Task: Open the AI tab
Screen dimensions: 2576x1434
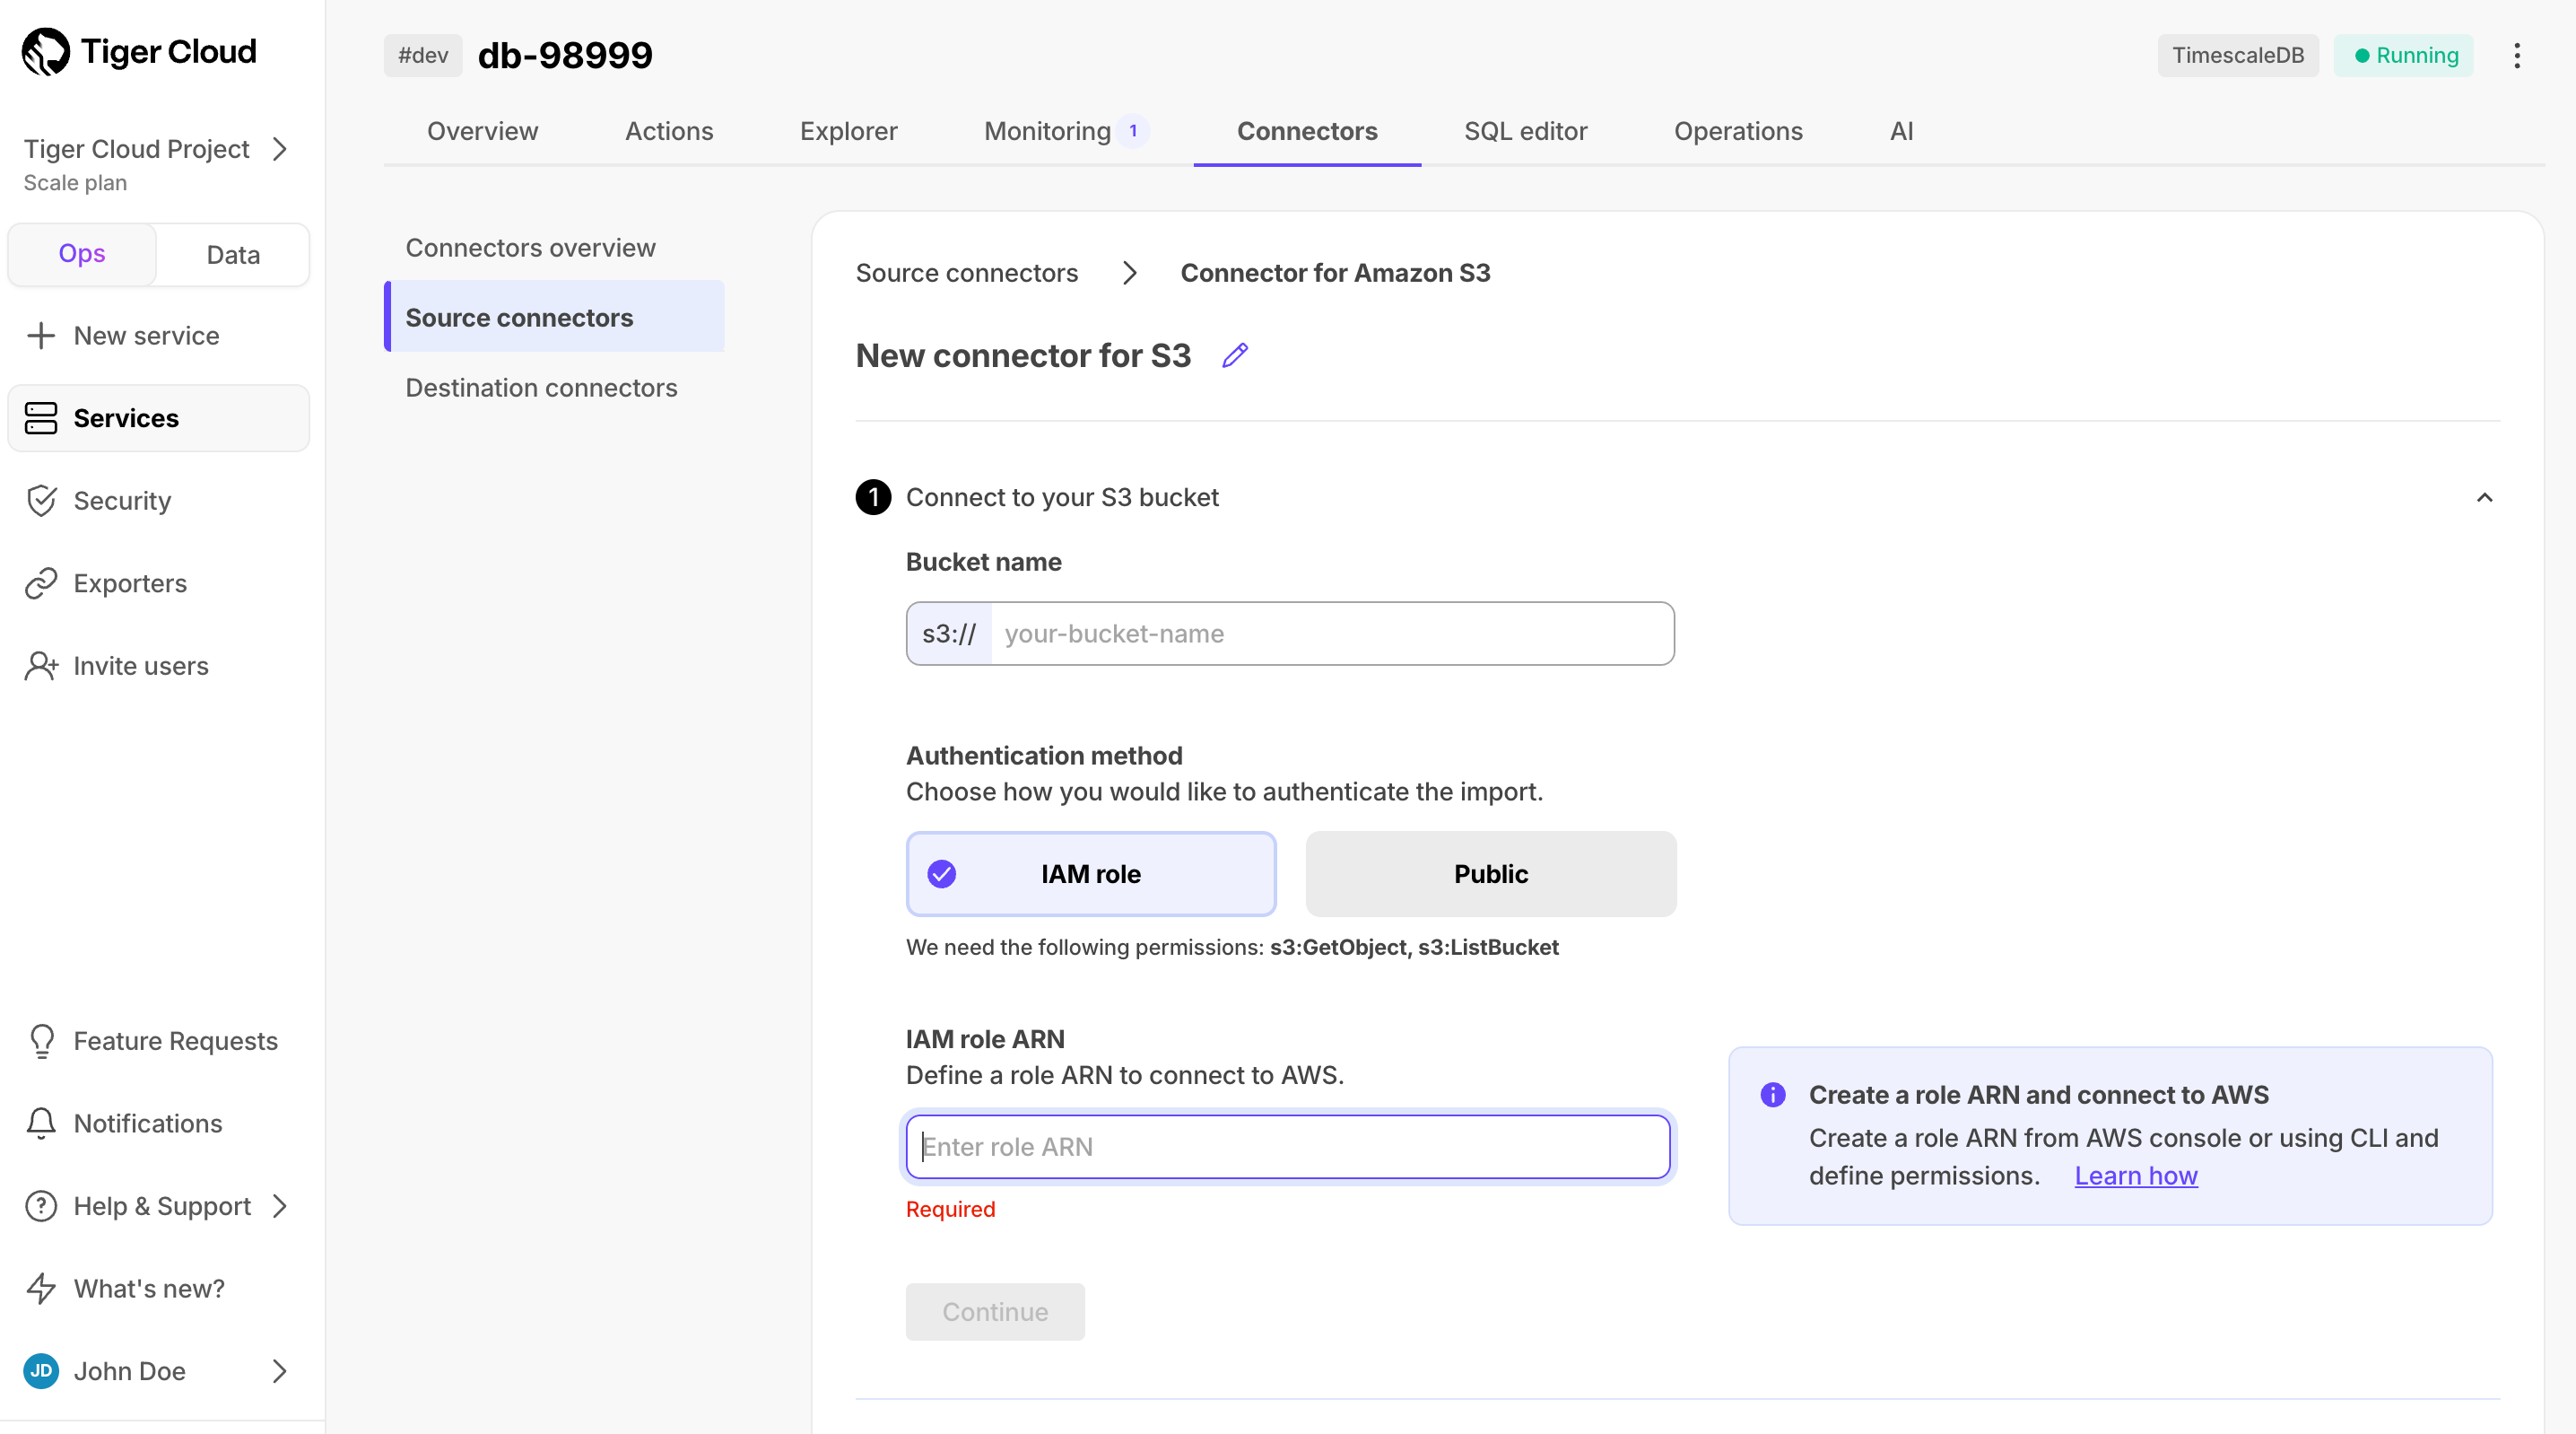Action: click(1901, 131)
